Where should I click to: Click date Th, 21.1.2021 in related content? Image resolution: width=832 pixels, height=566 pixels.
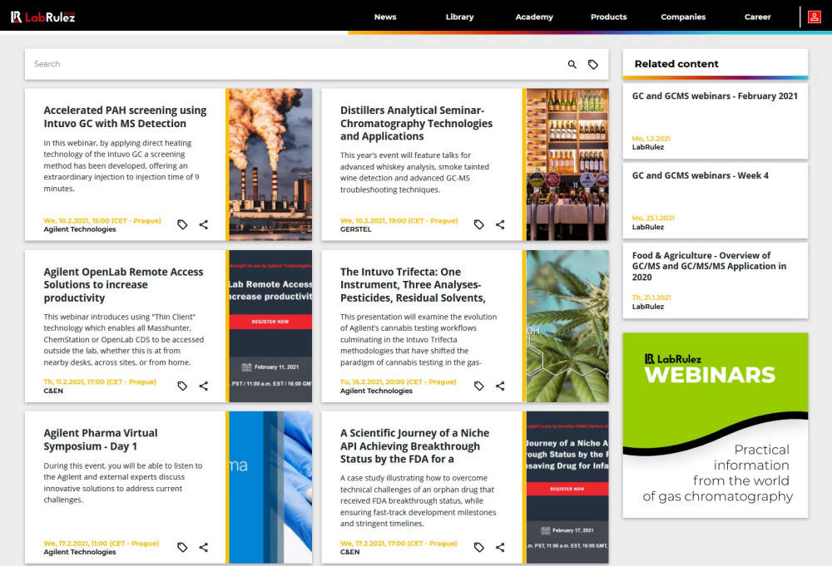coord(651,298)
